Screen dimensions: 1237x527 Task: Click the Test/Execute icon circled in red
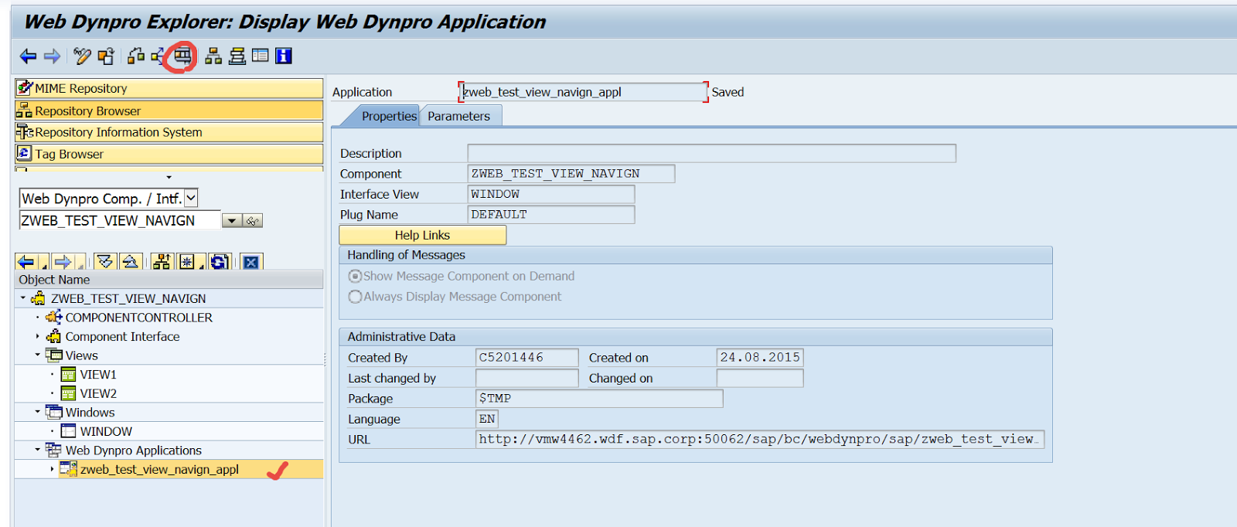[182, 56]
